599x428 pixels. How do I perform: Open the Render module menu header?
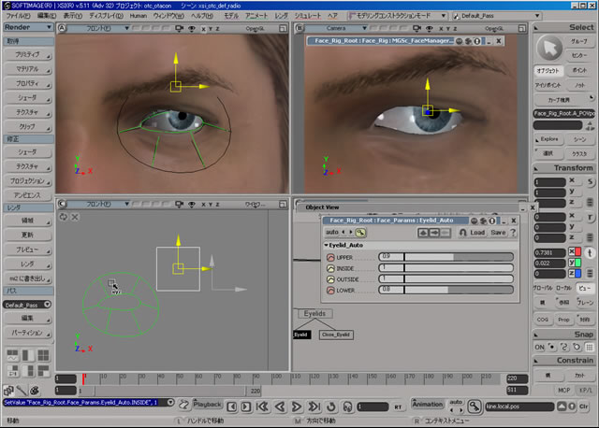[26, 28]
